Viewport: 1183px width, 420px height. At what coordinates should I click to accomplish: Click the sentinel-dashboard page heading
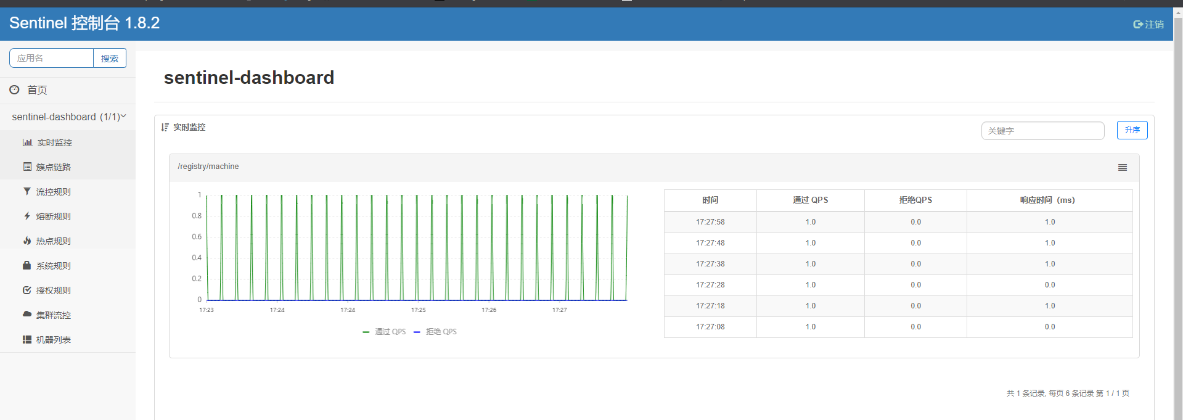click(249, 78)
